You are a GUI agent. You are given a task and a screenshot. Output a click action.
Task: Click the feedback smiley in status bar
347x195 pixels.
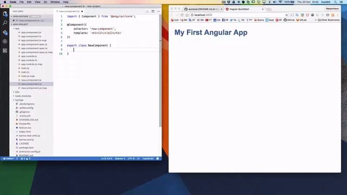pyautogui.click(x=158, y=159)
